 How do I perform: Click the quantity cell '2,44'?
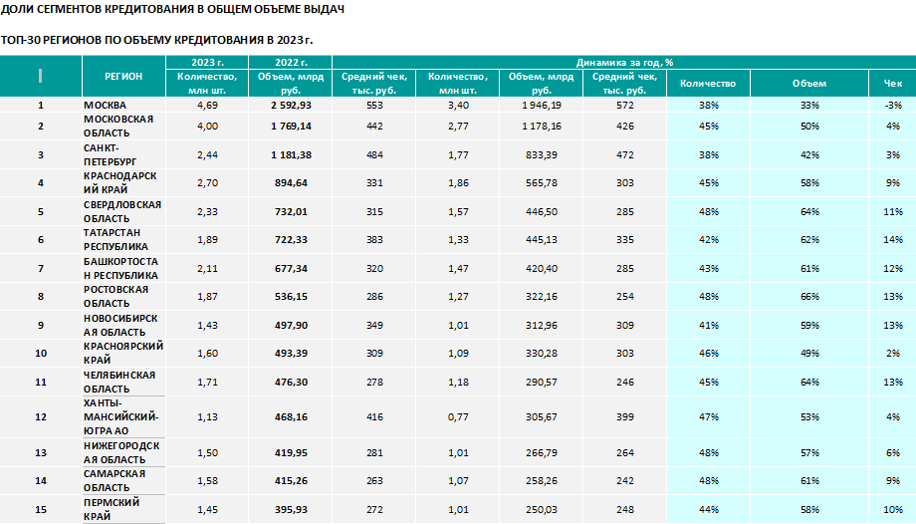click(207, 155)
